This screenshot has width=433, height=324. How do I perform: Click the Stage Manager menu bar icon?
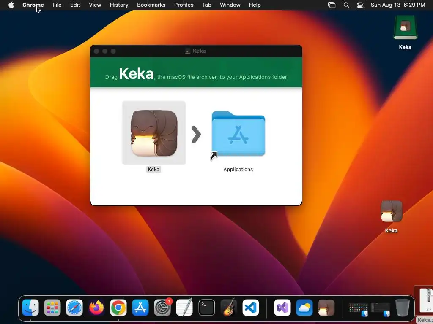pos(332,5)
